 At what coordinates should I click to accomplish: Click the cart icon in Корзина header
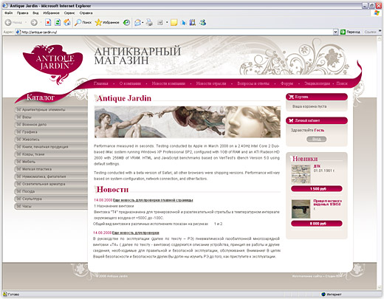292,97
